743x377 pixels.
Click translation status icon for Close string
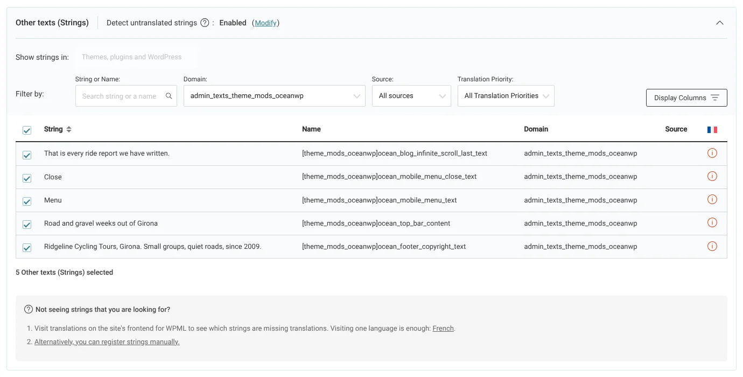[x=712, y=177]
